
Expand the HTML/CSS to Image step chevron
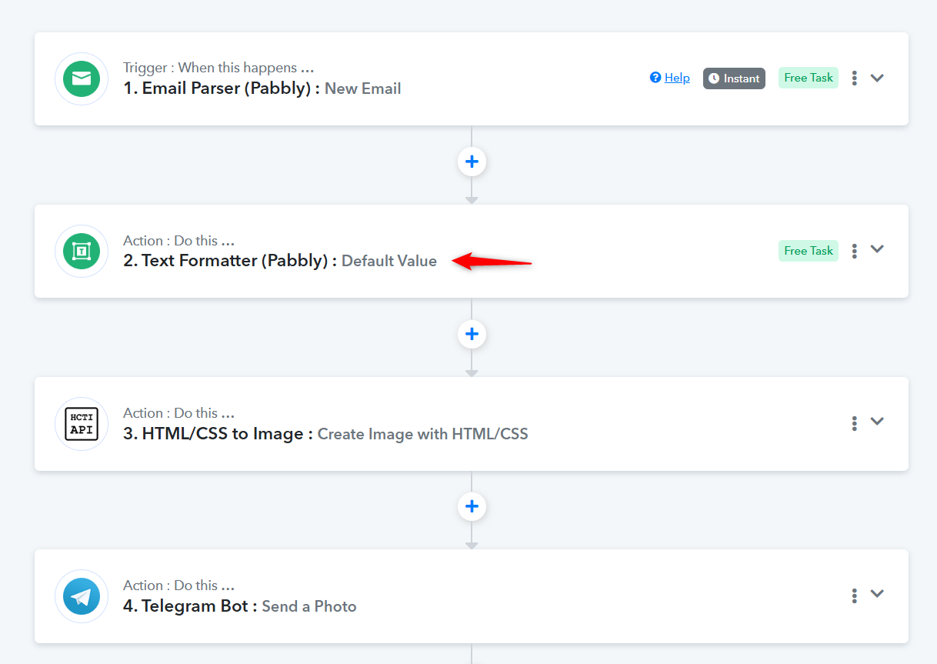(877, 422)
